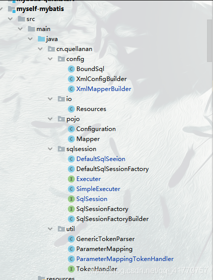Image resolution: width=213 pixels, height=280 pixels.
Task: Click the project tree vertical scrollbar
Action: click(210, 40)
